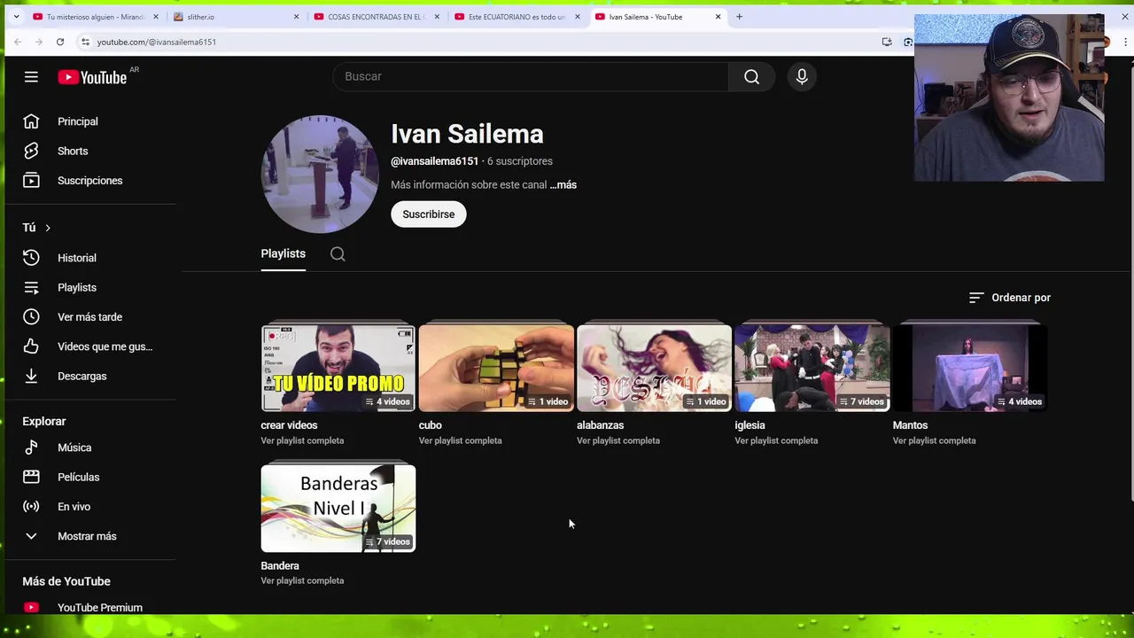Click Ver playlist completa under crear videos

[302, 440]
